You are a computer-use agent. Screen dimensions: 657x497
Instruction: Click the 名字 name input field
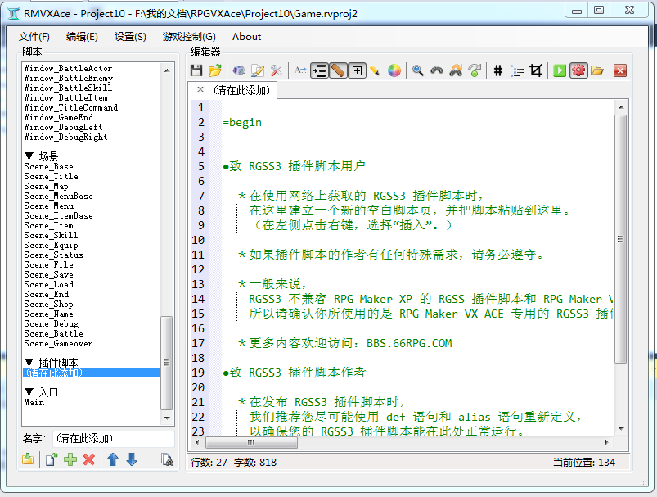(113, 439)
